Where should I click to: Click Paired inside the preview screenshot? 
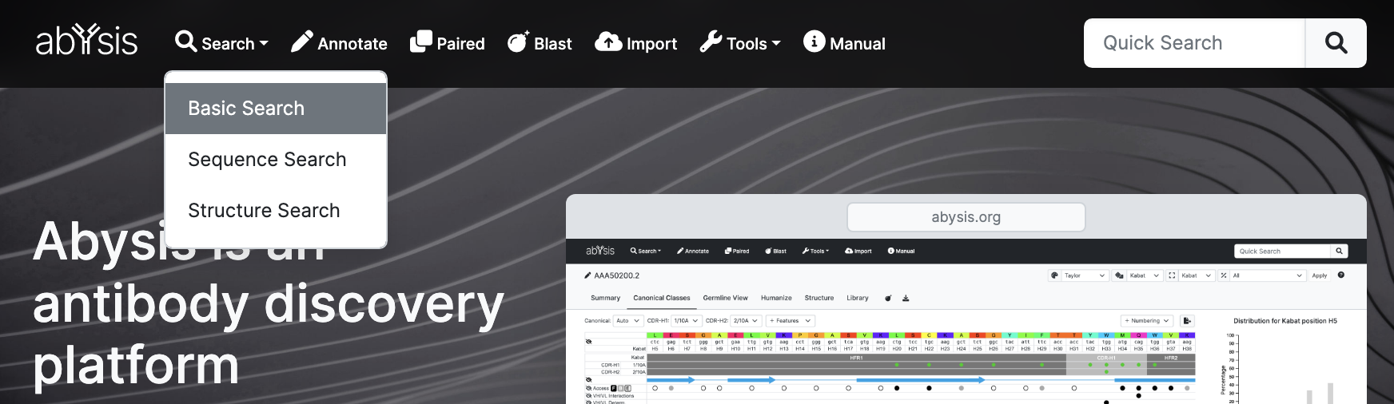click(737, 251)
